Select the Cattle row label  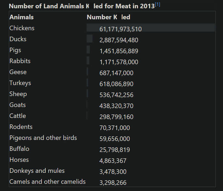18,116
